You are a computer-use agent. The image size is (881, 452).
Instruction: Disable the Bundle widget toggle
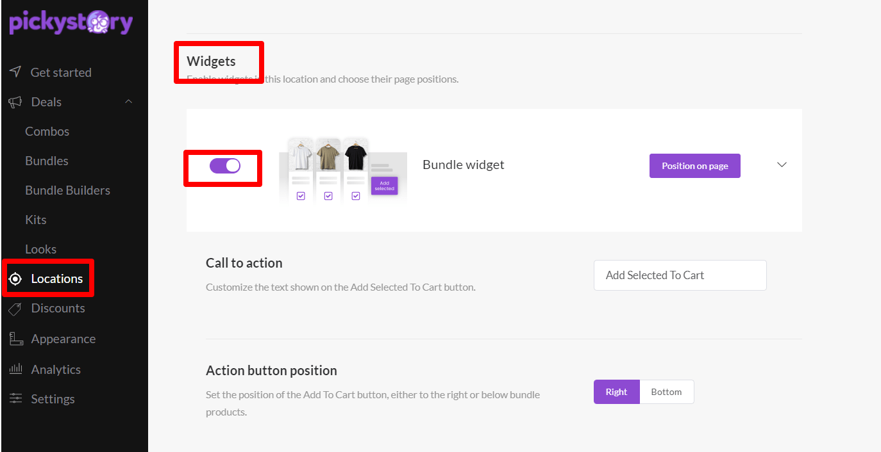[x=225, y=166]
